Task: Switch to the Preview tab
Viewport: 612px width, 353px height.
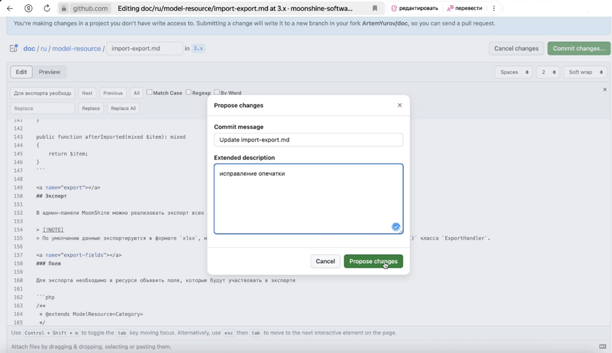Action: coord(49,72)
